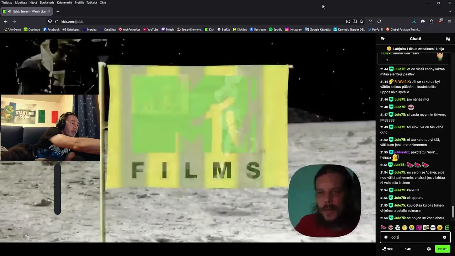Open the browser downloads panel
Screen dimensions: 455x256
pyautogui.click(x=414, y=21)
